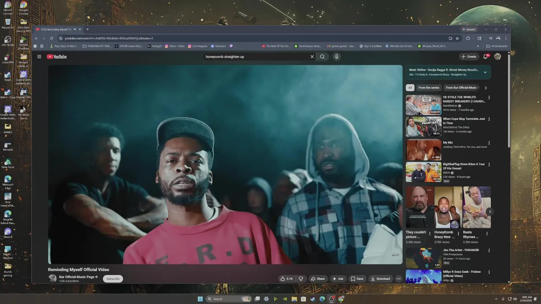The image size is (541, 304).
Task: Click the main video player
Action: pos(225,165)
